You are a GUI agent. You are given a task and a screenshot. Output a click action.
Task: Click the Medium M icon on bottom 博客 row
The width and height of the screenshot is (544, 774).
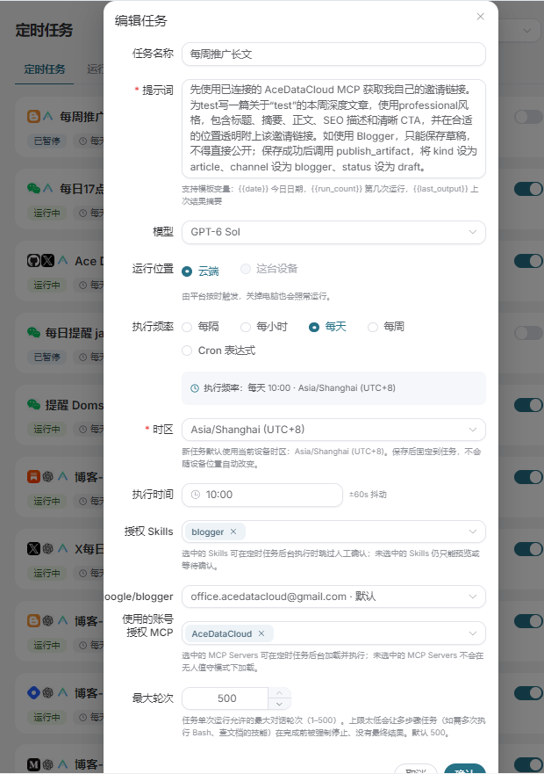33,764
